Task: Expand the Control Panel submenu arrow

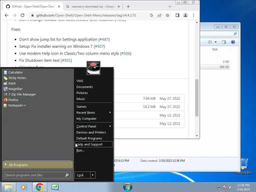Action: (x=110, y=126)
